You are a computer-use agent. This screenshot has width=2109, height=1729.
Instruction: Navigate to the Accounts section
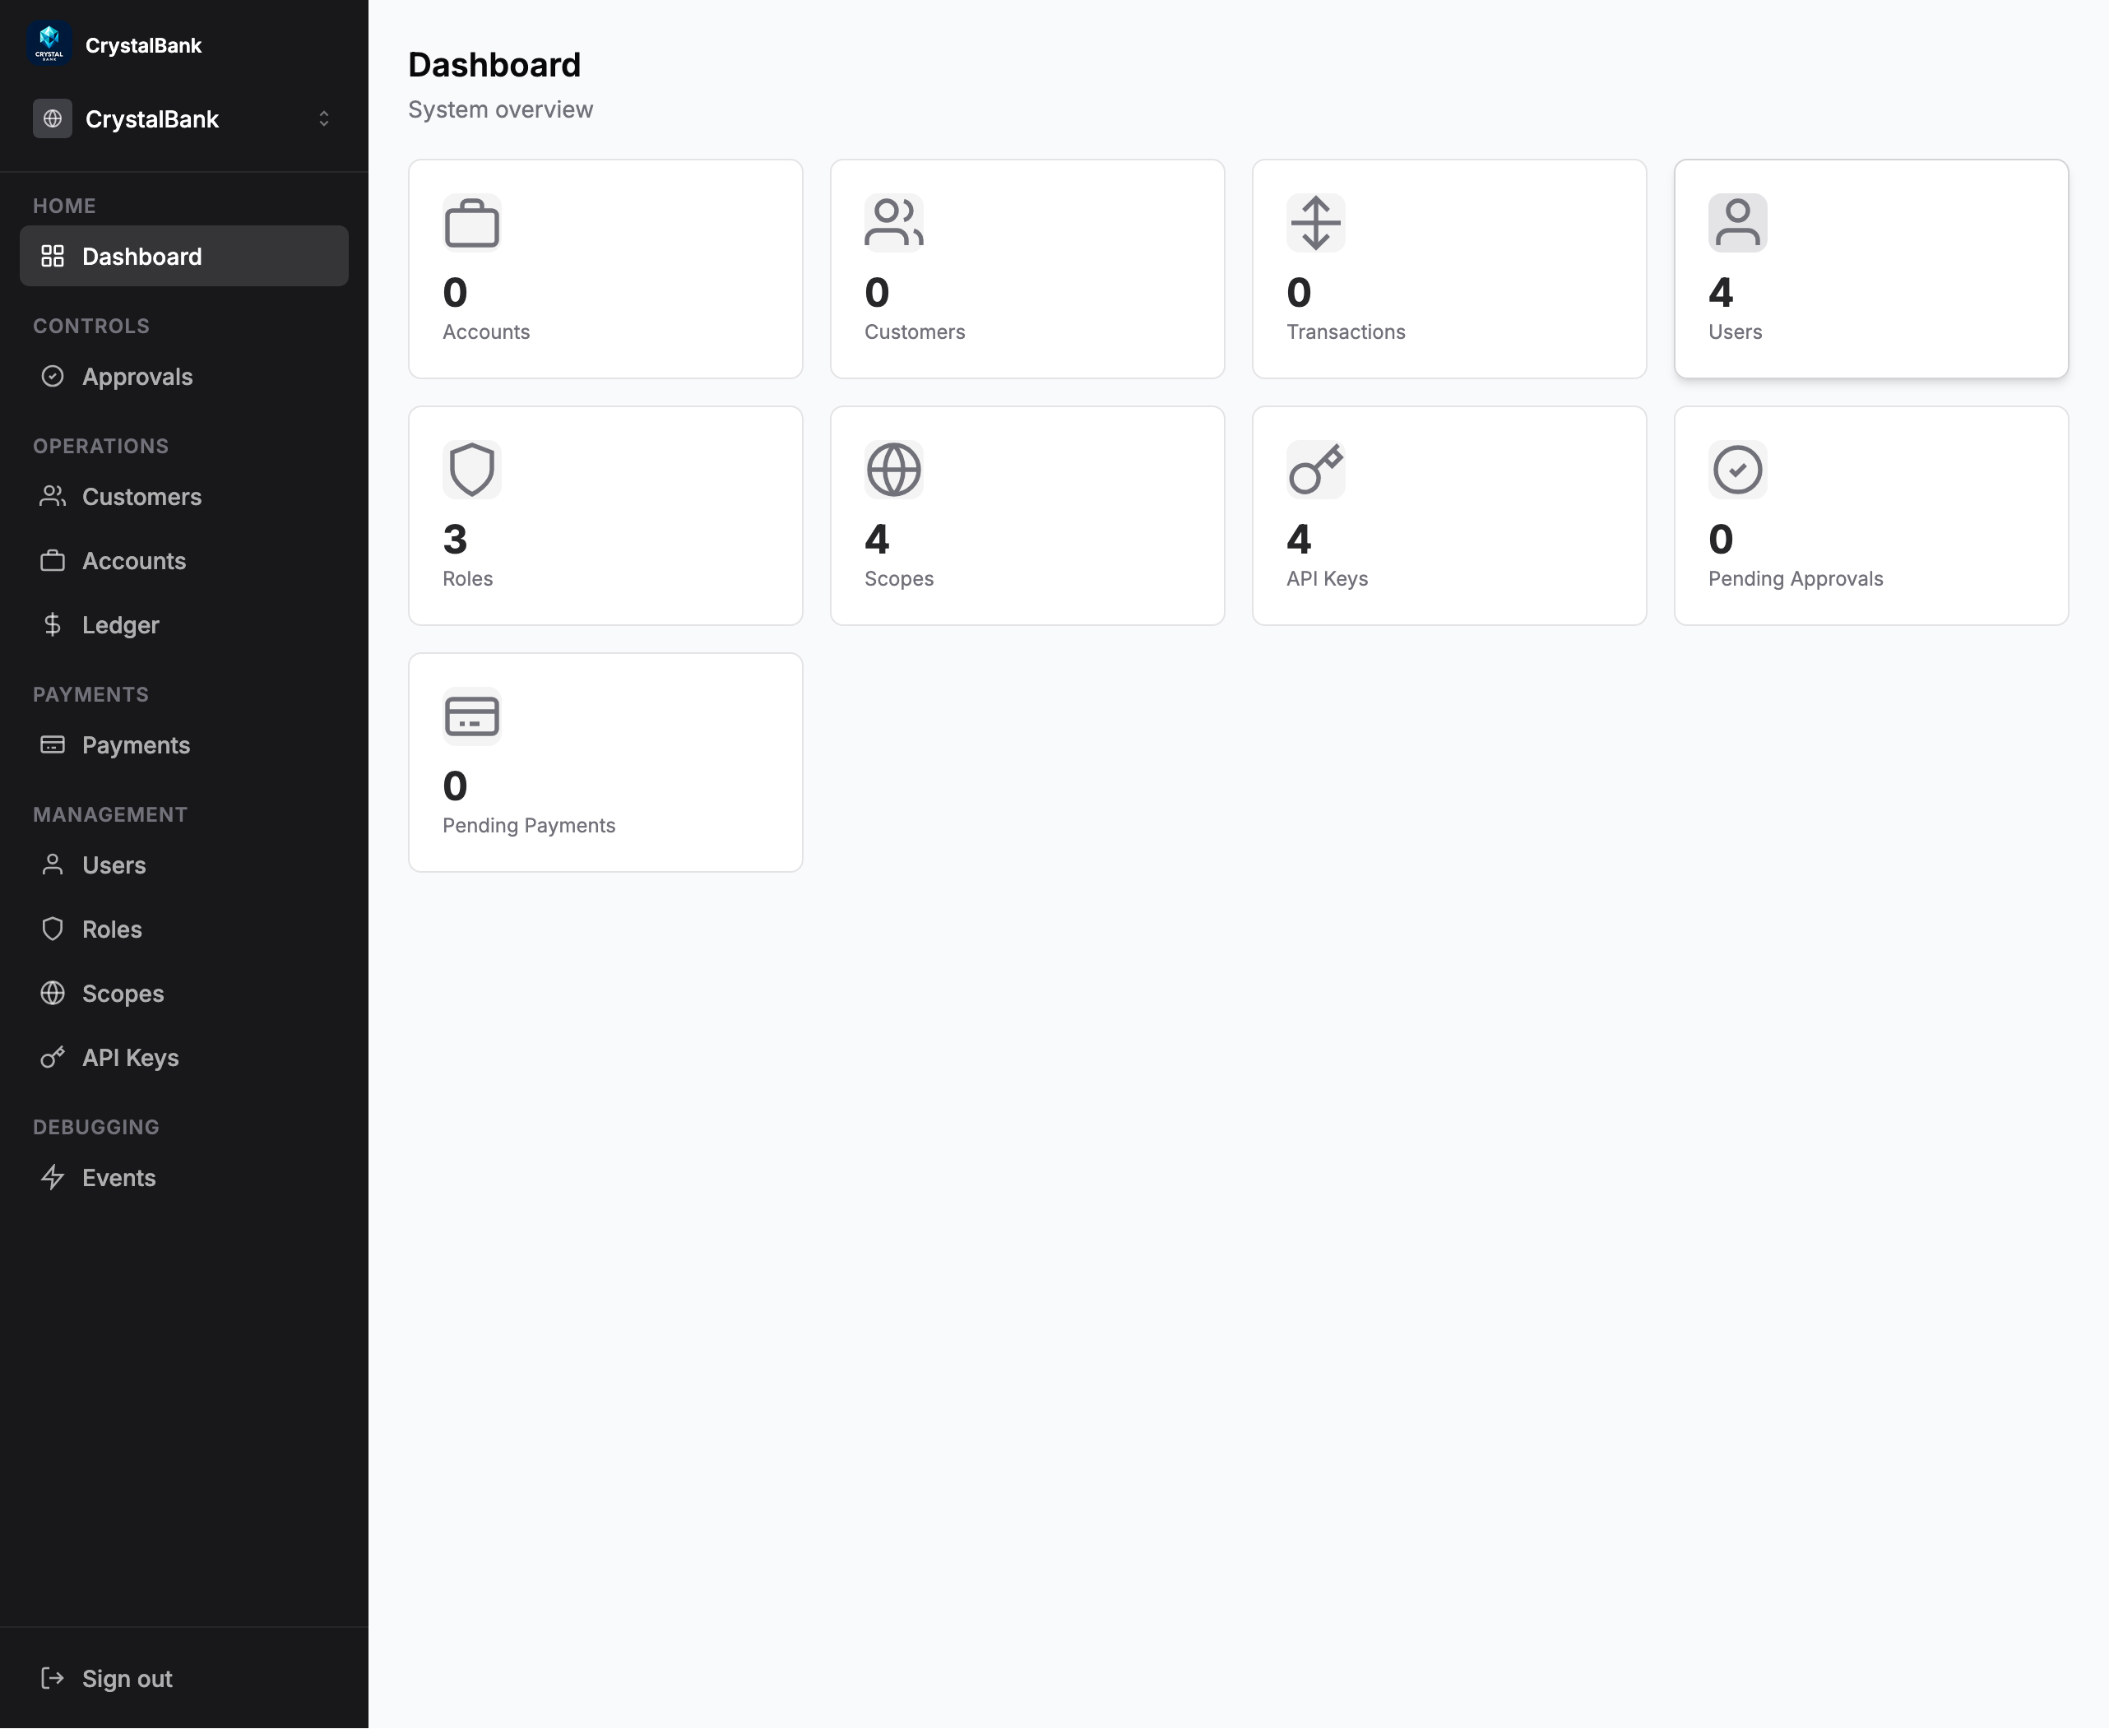click(x=133, y=561)
